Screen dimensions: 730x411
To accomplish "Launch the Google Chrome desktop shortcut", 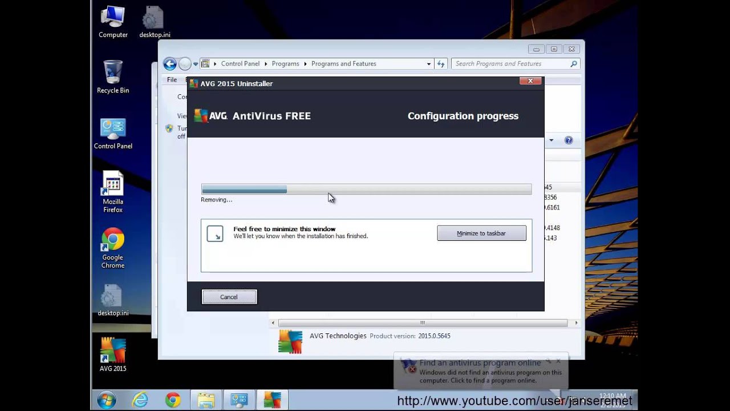I will (113, 248).
